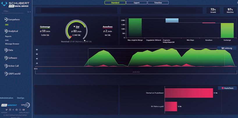Select the Software sidebar icon

(x=6, y=58)
